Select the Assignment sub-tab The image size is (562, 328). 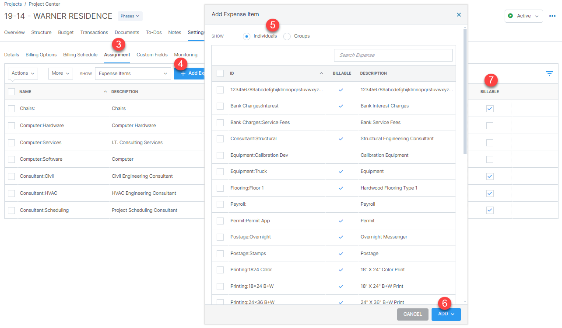117,55
